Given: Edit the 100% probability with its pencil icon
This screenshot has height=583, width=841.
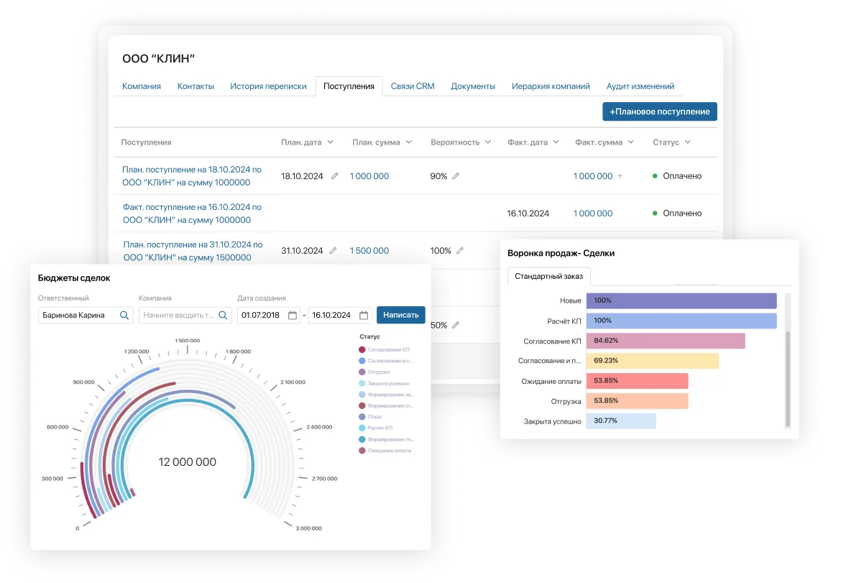Looking at the screenshot, I should [460, 251].
